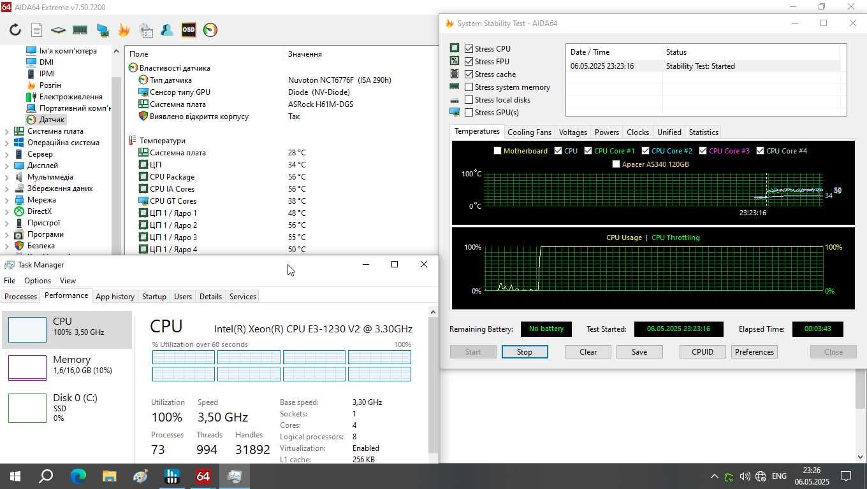Select the Розгін overclock tree item
This screenshot has height=489, width=867.
(50, 85)
